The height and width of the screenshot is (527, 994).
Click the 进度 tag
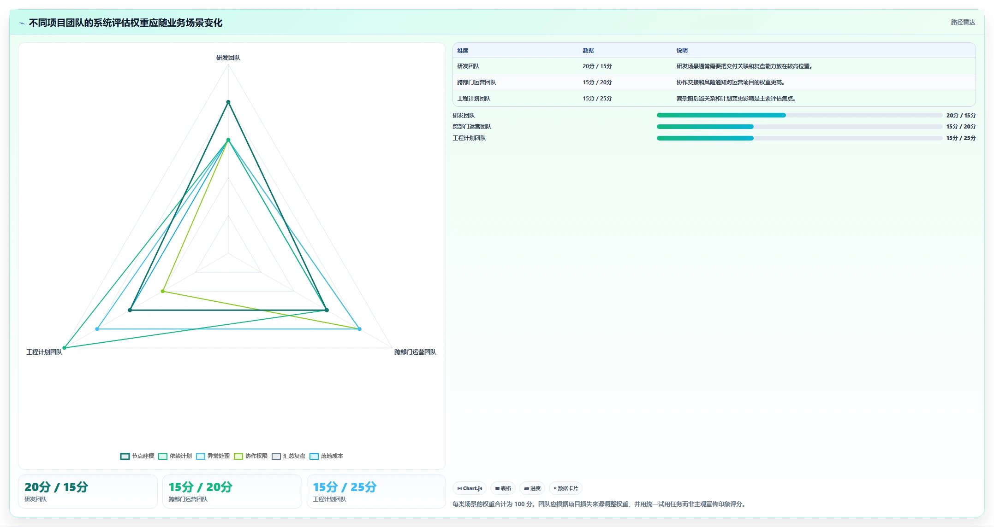(x=532, y=488)
